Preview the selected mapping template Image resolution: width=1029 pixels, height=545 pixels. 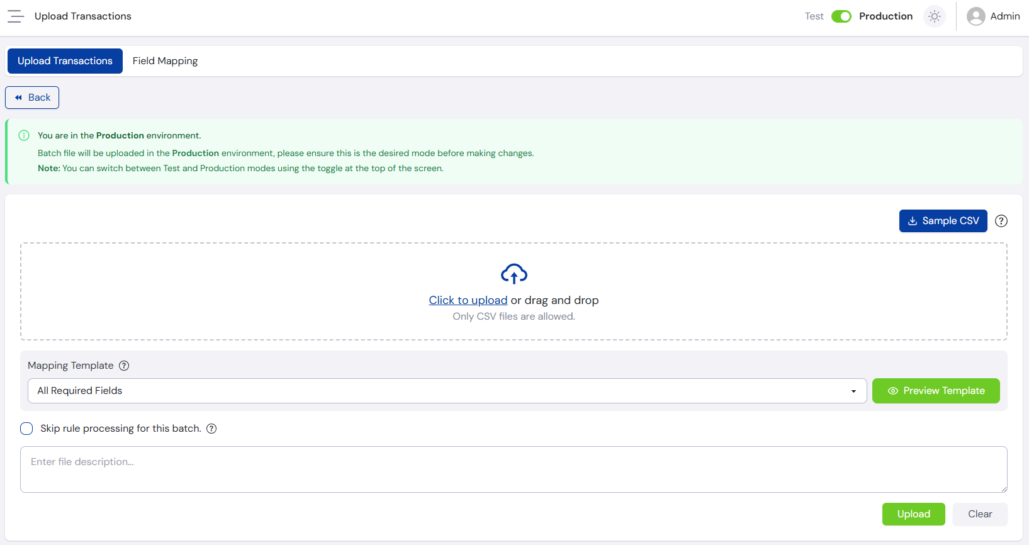coord(936,391)
